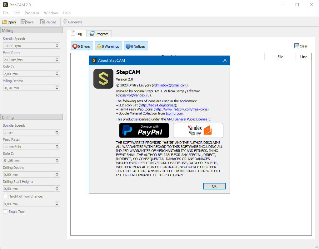Image resolution: width=319 pixels, height=249 pixels.
Task: Open the Iconfu.com link
Action: [x=174, y=113]
